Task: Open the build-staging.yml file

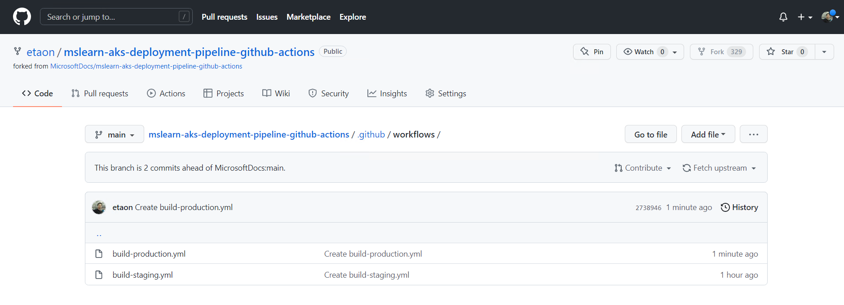Action: click(143, 275)
